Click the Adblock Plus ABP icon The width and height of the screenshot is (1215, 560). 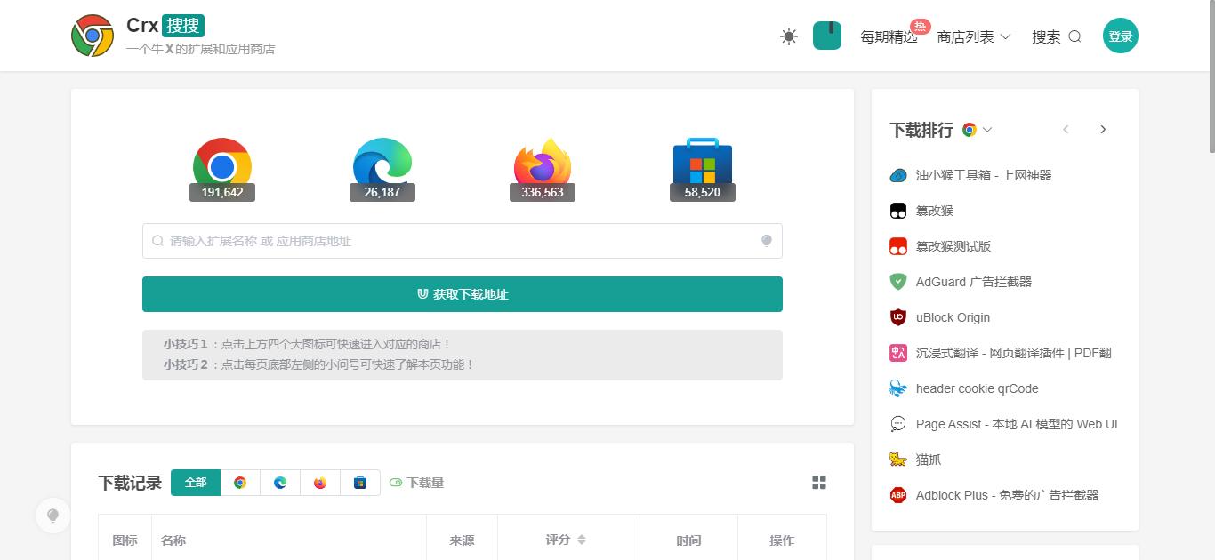click(898, 495)
